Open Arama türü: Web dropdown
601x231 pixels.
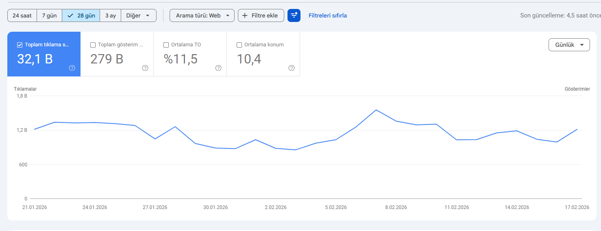(x=202, y=15)
